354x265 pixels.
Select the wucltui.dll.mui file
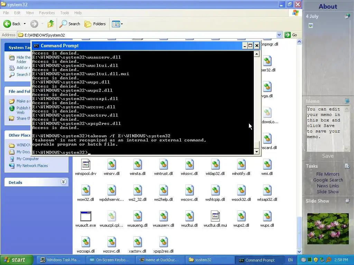point(215,216)
